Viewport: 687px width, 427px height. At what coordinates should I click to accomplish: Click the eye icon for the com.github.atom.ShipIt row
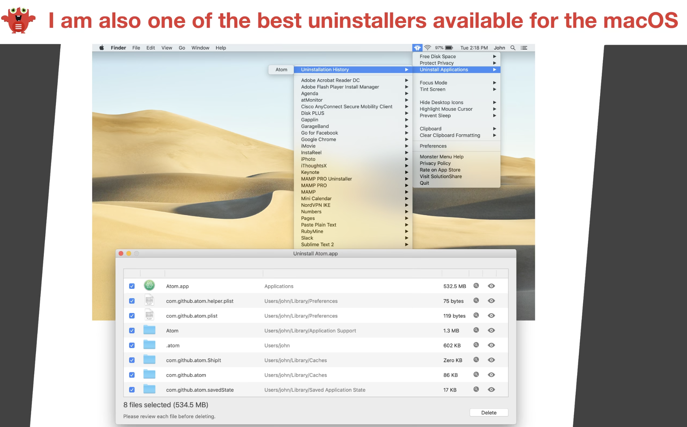point(491,360)
